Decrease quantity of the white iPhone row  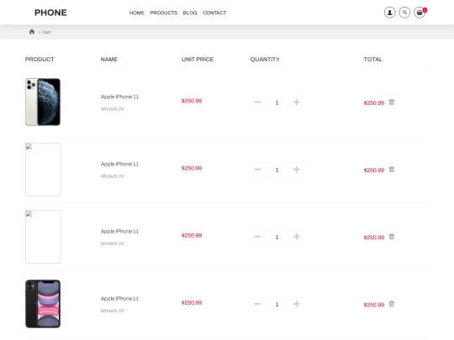[x=257, y=102]
